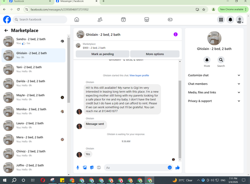The width and height of the screenshot is (250, 184).
Task: Click the large listing thumbnail in right panel
Action: tap(214, 38)
